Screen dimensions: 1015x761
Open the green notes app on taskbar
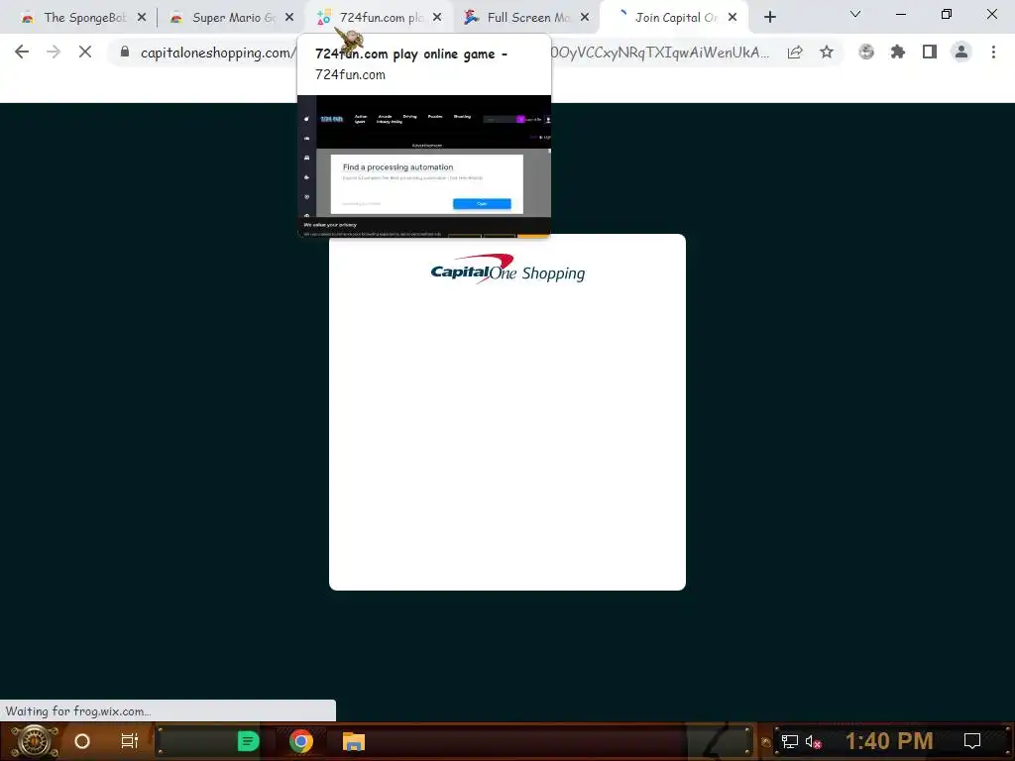pos(248,741)
